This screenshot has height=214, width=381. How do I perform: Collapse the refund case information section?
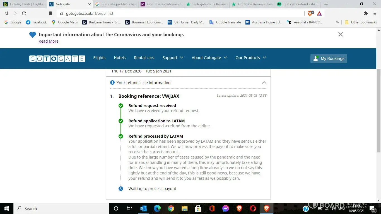(x=264, y=82)
